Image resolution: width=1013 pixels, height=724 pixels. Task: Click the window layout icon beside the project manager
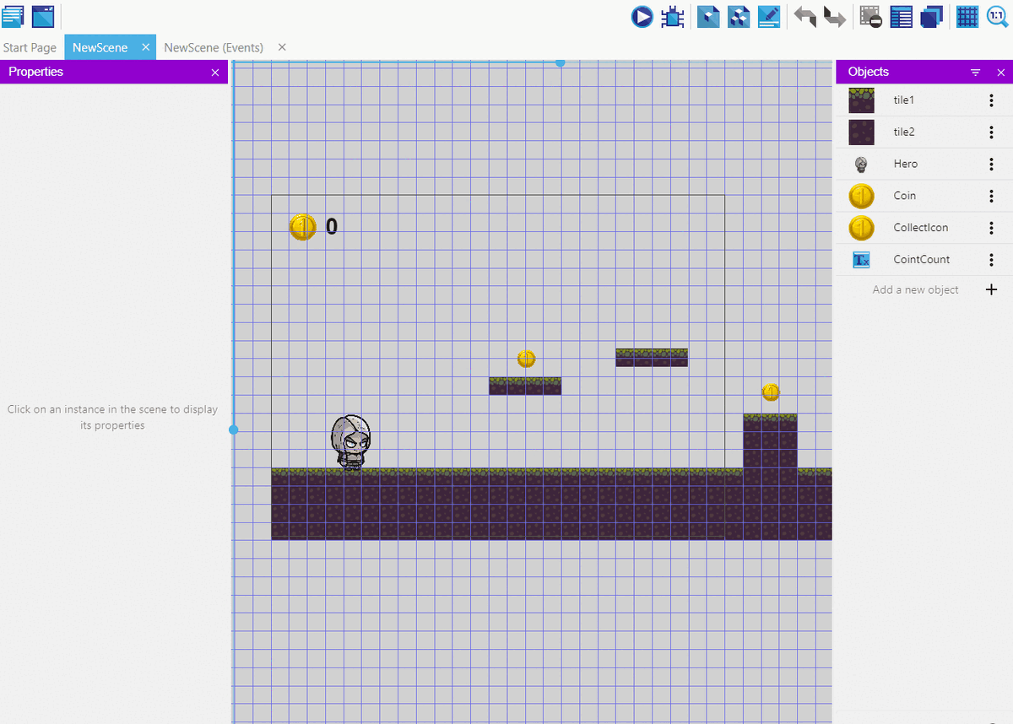[43, 16]
